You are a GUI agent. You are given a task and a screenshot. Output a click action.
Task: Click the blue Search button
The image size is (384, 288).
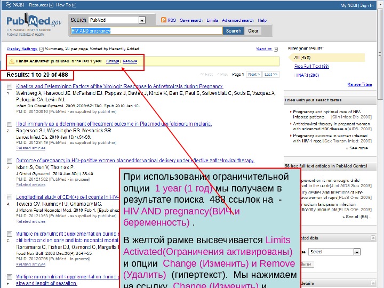tap(233, 30)
